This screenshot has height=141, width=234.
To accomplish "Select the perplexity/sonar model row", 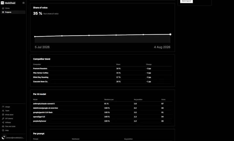I will click(x=102, y=121).
